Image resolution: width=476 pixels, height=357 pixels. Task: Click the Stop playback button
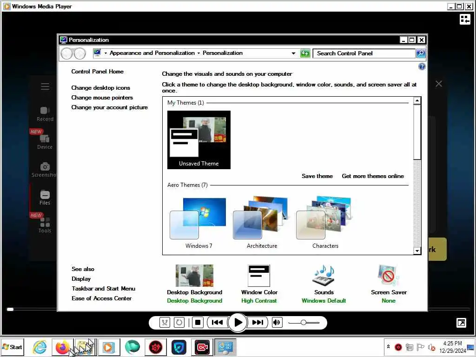pyautogui.click(x=198, y=323)
